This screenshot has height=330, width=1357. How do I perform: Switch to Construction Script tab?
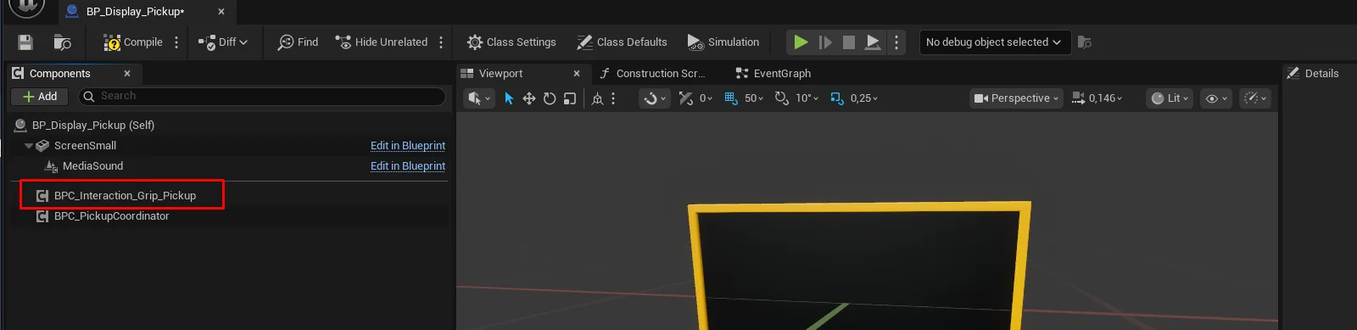pos(652,74)
